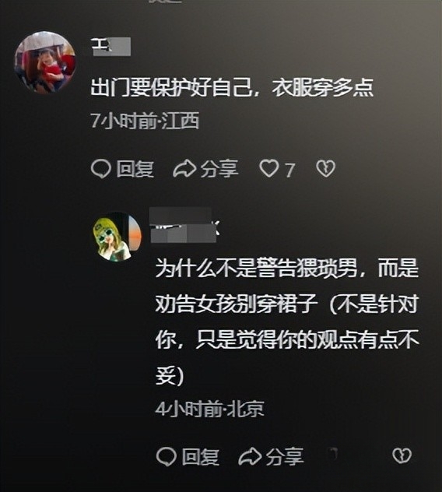Image resolution: width=442 pixels, height=492 pixels.
Task: Select reply text starting 为什么不是警告
Action: click(287, 322)
